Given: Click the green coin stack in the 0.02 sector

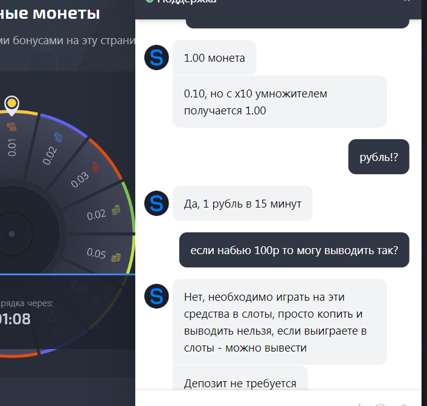Looking at the screenshot, I should (x=116, y=210).
